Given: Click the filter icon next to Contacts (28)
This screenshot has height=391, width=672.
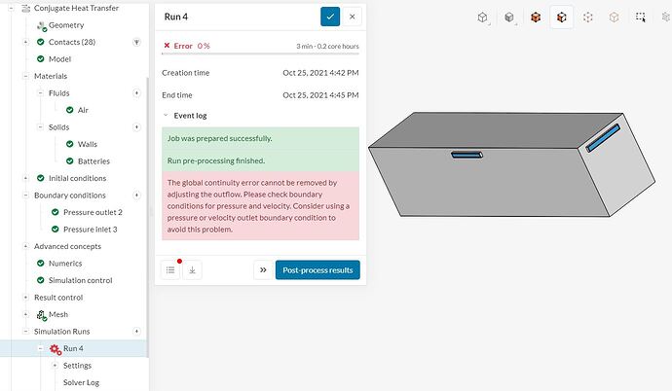Looking at the screenshot, I should [136, 42].
